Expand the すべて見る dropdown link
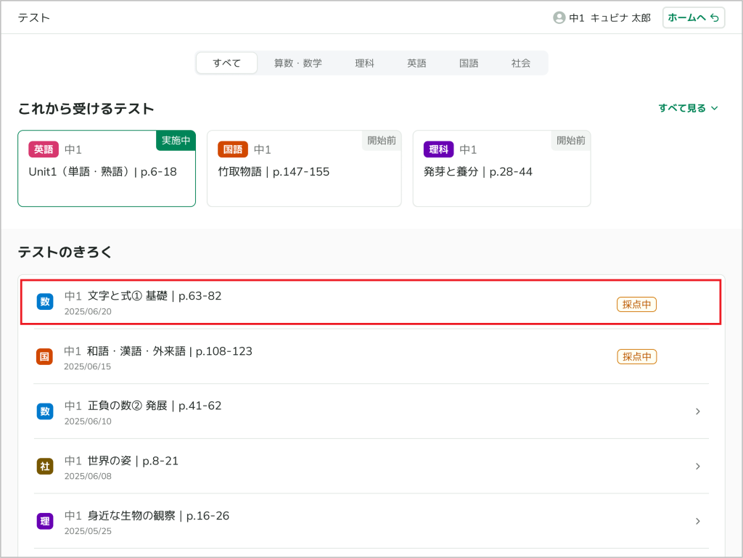743x558 pixels. (688, 108)
